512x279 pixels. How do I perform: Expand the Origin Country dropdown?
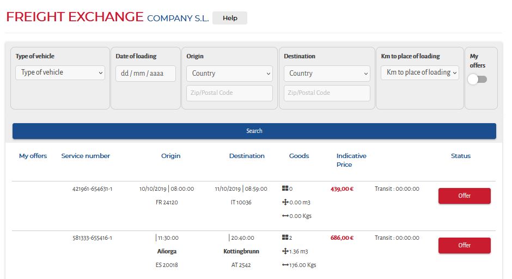[x=229, y=74]
